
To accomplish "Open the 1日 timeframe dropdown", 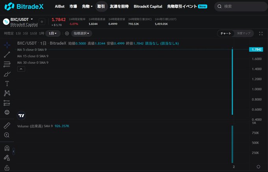I will tap(53, 34).
